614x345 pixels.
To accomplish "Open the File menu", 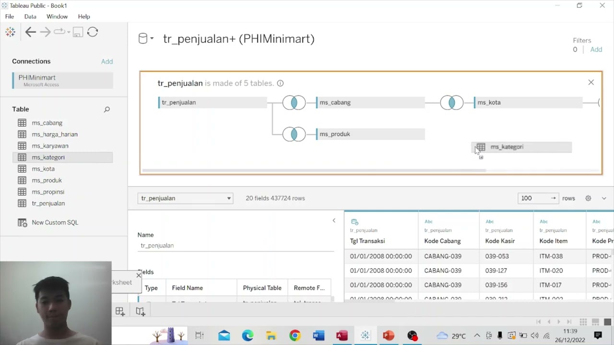I will [x=10, y=16].
